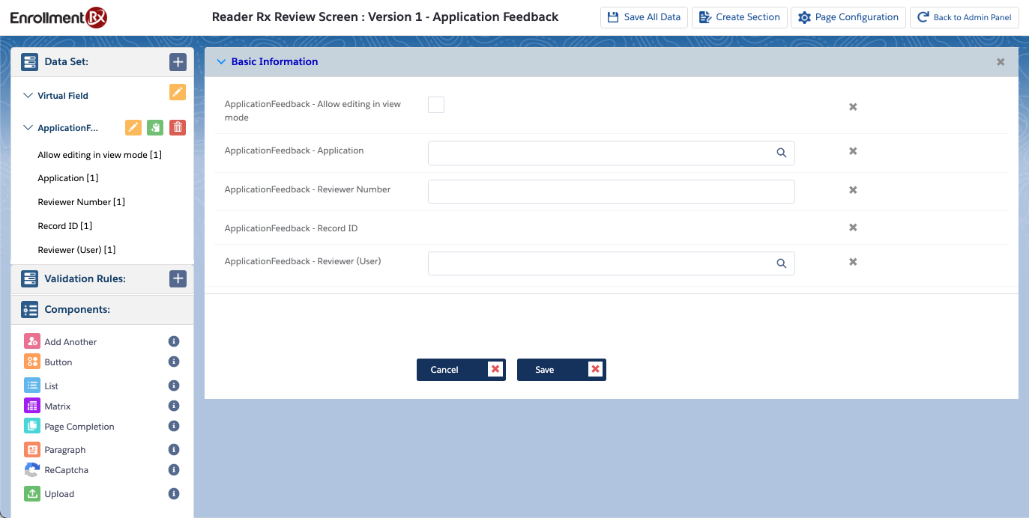Remove the Record ID field row
Image resolution: width=1029 pixels, height=518 pixels.
[x=852, y=228]
